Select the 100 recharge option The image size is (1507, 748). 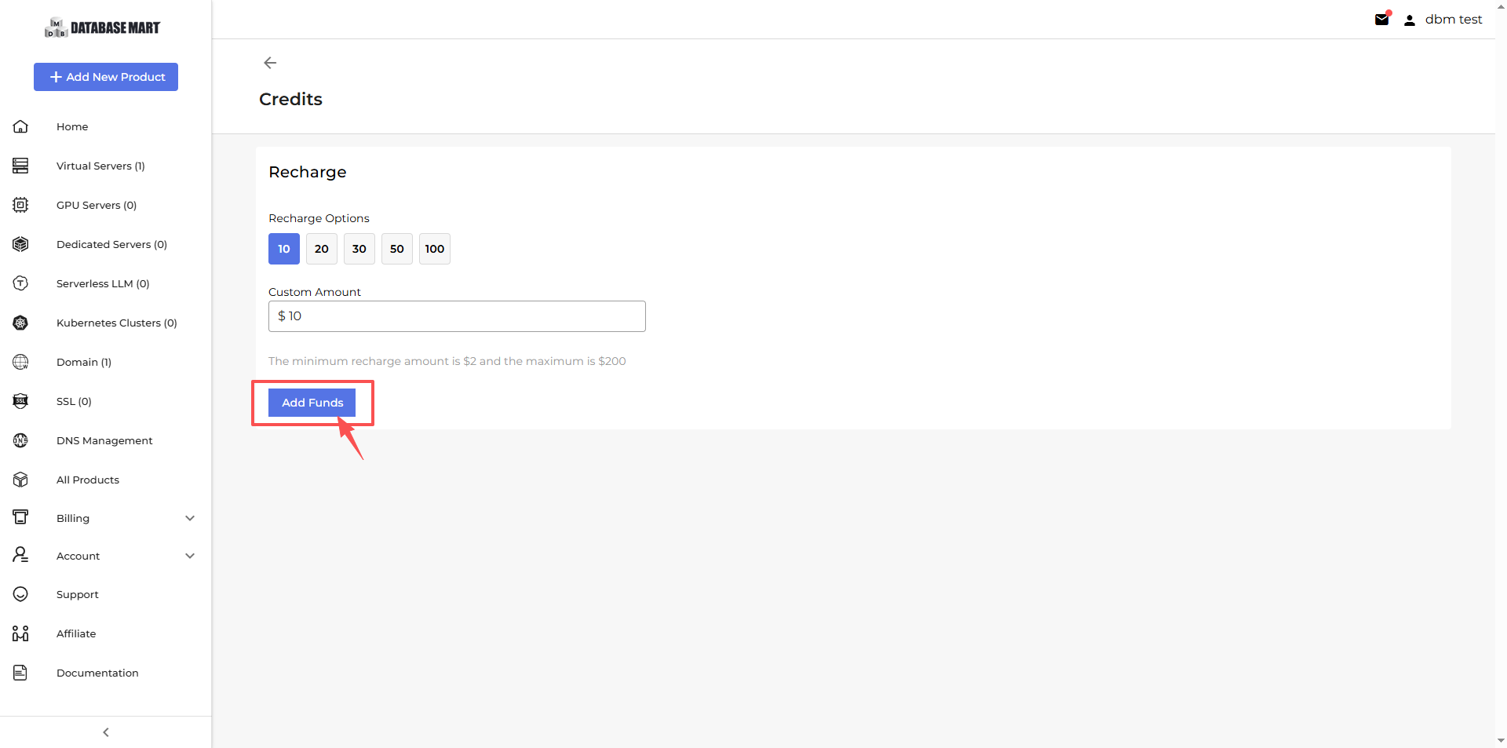point(435,249)
